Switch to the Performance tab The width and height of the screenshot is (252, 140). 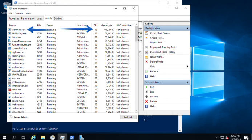(28, 18)
